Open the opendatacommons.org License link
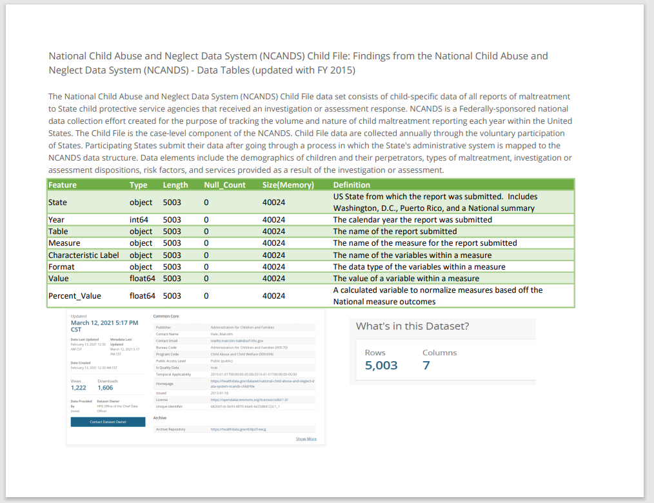The width and height of the screenshot is (654, 503). click(x=250, y=400)
